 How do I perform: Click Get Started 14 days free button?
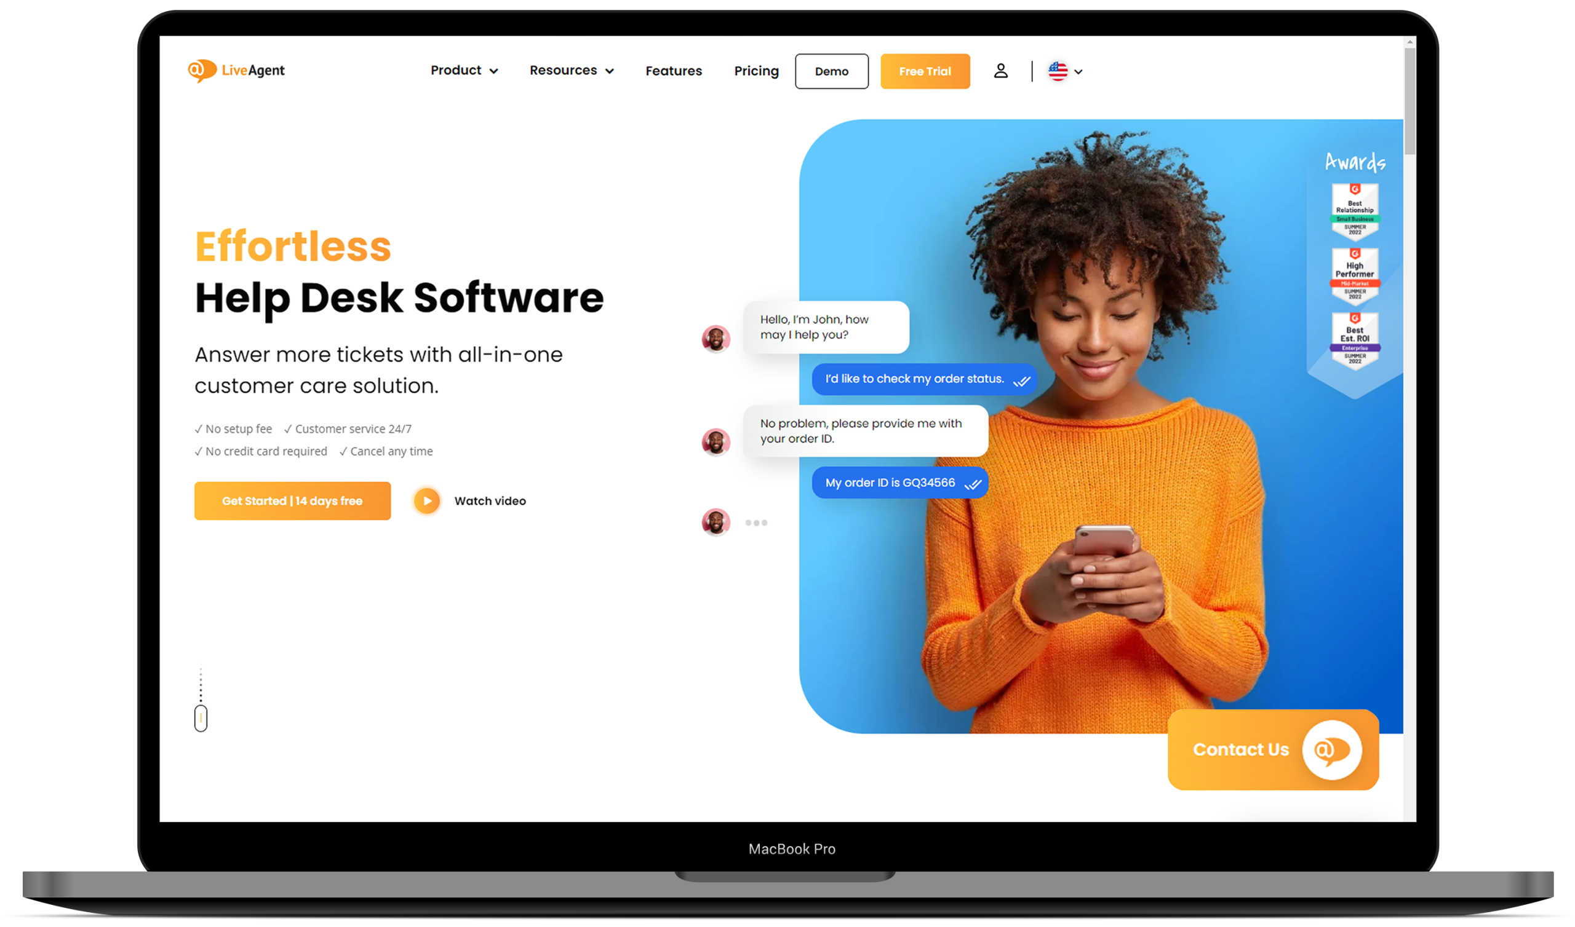[x=292, y=501]
